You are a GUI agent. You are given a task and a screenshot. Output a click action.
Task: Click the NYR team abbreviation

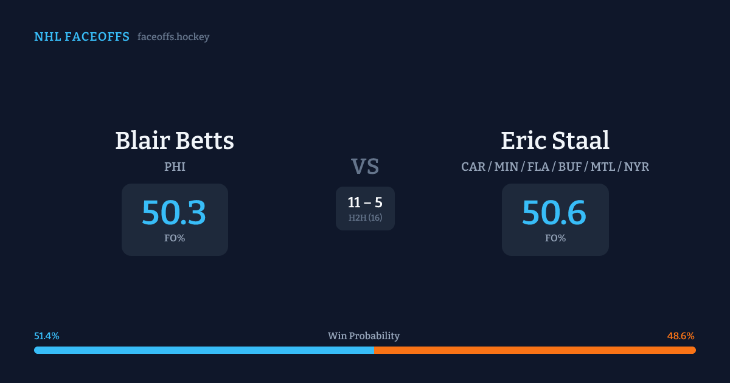coord(636,167)
